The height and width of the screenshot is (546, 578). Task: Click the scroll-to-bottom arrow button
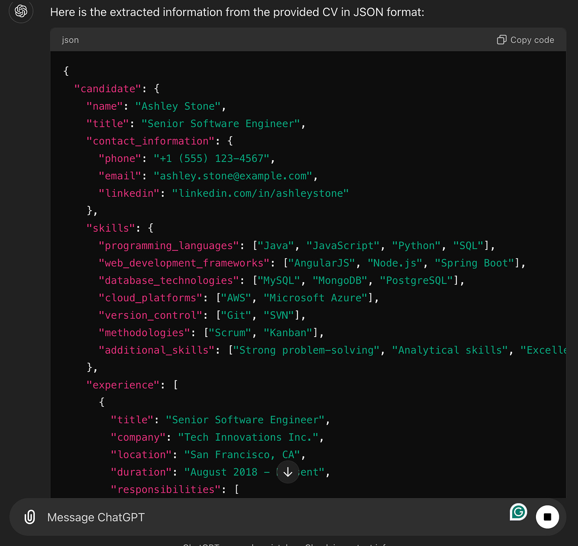click(288, 472)
